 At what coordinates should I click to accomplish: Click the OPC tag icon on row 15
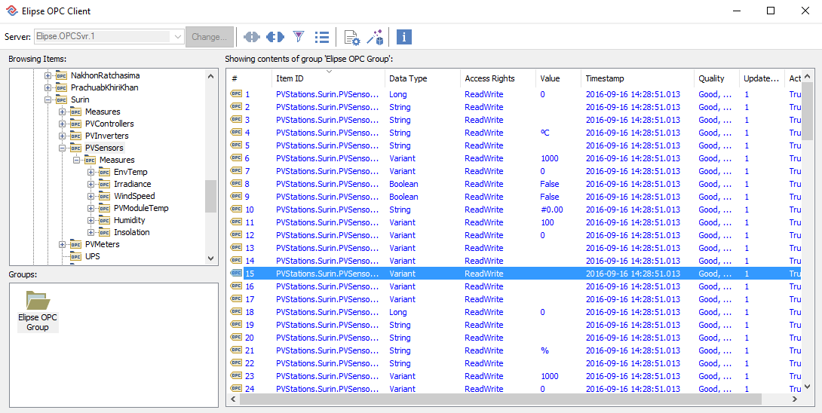click(236, 274)
